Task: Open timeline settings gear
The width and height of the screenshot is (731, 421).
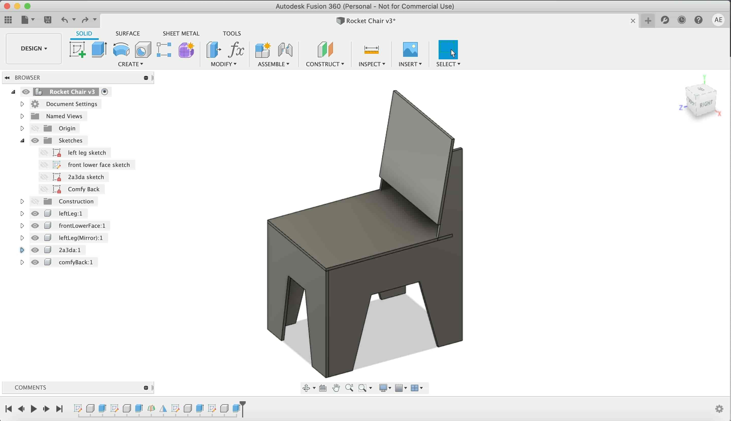Action: [x=719, y=409]
